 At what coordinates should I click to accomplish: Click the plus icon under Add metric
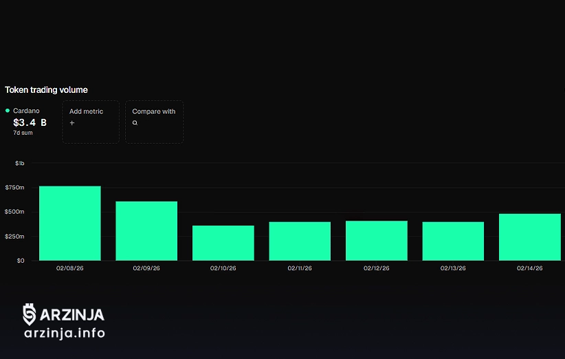[x=72, y=123]
